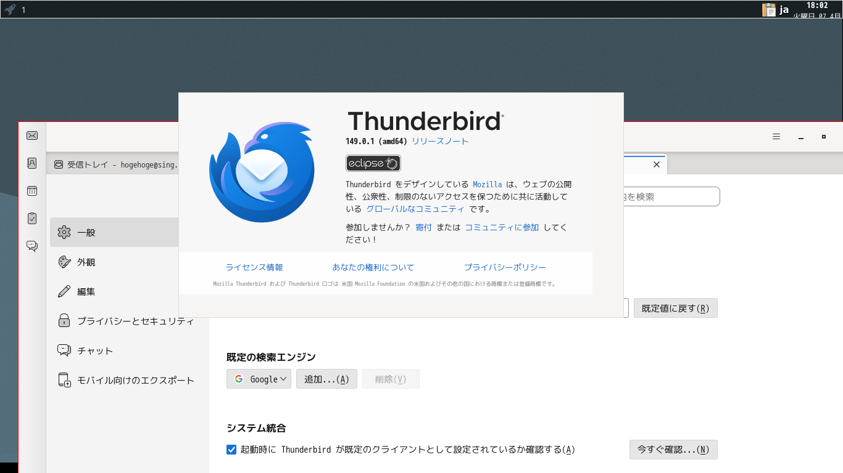843x473 pixels.
Task: Click the settings search field
Action: pyautogui.click(x=671, y=196)
